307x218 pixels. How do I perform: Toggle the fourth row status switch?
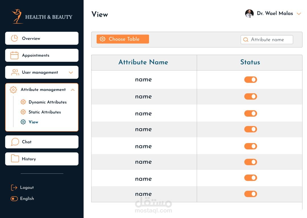click(x=250, y=129)
